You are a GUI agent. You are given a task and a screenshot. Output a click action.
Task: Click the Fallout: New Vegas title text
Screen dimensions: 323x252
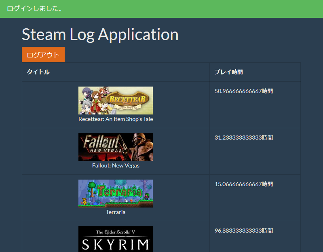(116, 166)
